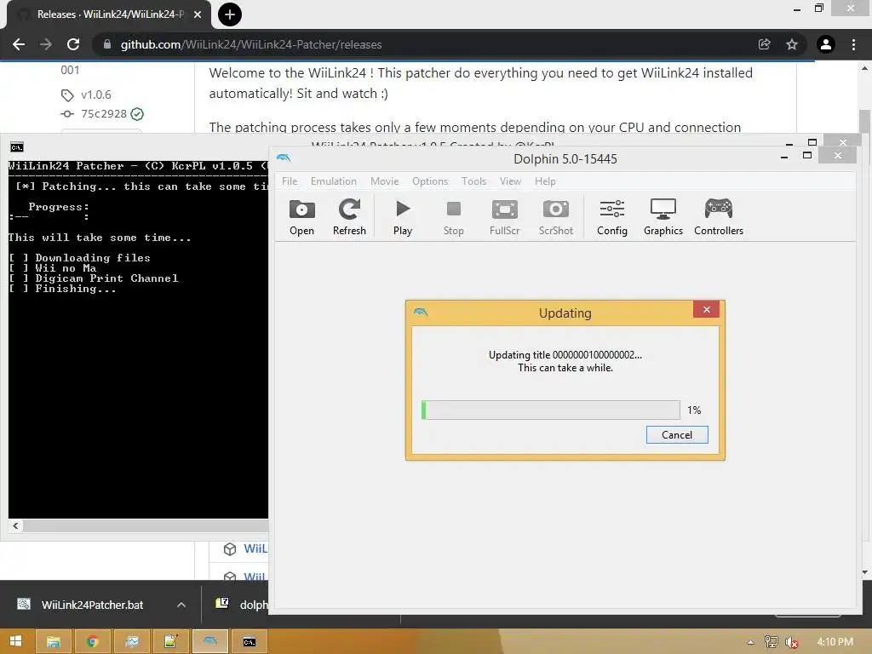Open the Movie menu in Dolphin
The height and width of the screenshot is (654, 872).
(x=384, y=181)
